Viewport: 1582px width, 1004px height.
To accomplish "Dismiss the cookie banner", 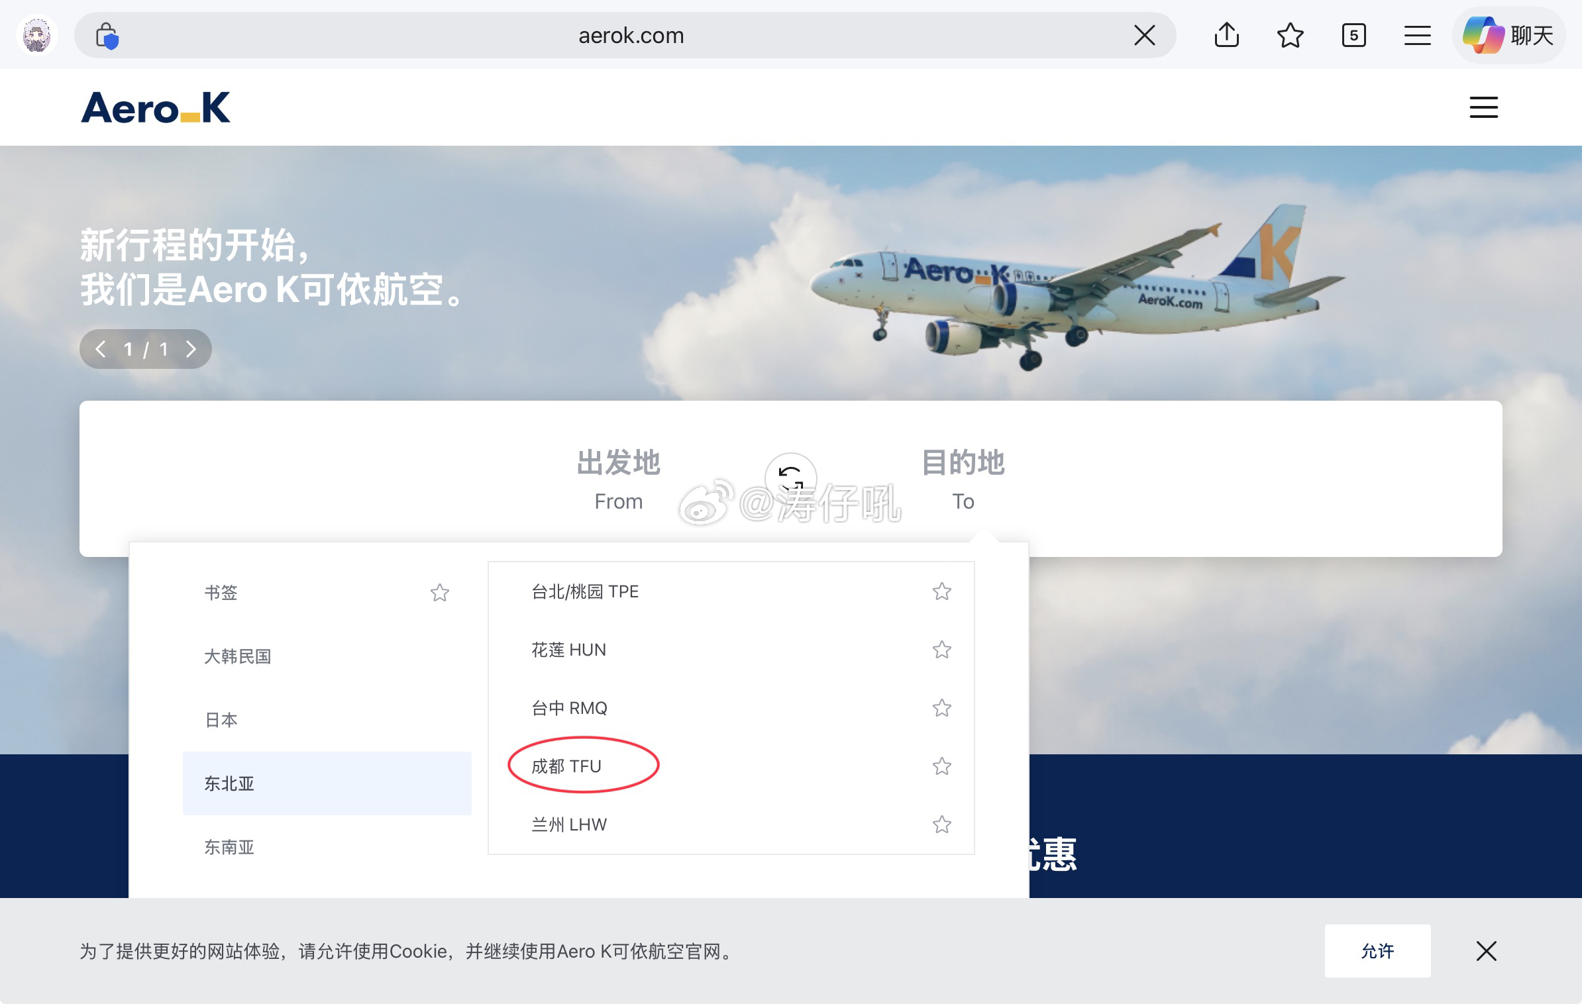I will tap(1486, 951).
